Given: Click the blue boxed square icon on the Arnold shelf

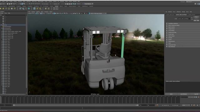Looking at the screenshot, I should coord(34,9).
